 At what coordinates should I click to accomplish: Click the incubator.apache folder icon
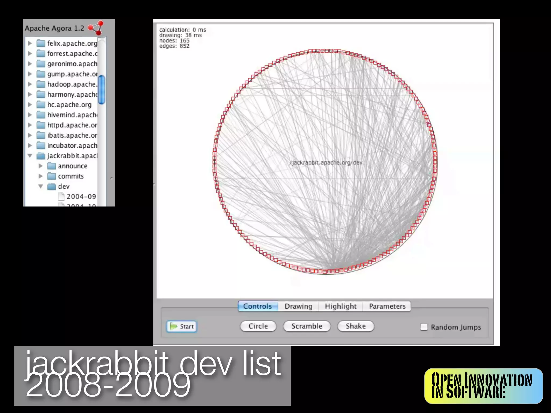[41, 145]
